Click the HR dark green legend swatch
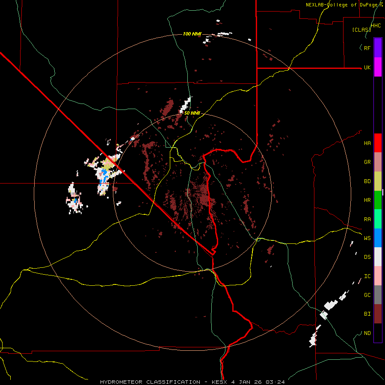 (378, 200)
